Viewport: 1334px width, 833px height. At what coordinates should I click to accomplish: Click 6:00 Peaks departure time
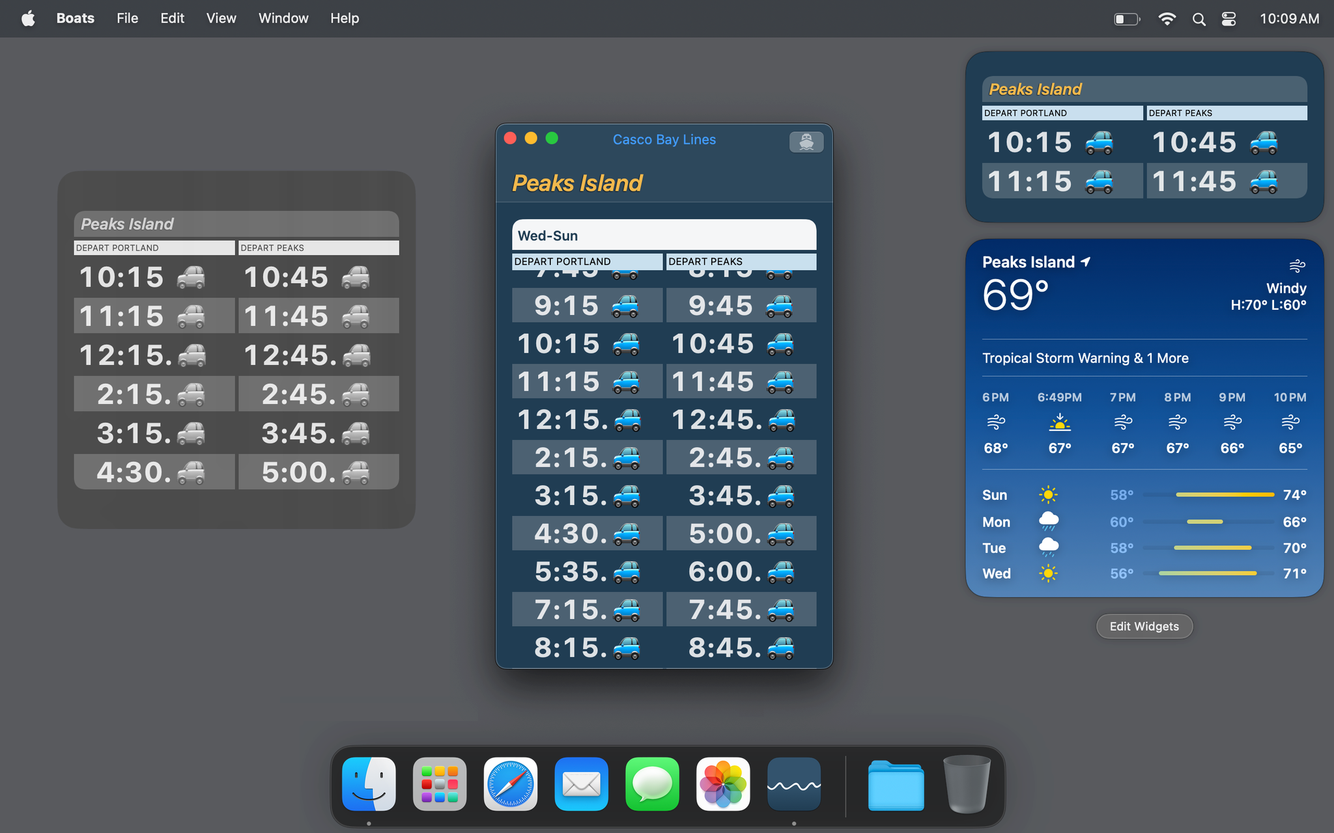pos(725,572)
